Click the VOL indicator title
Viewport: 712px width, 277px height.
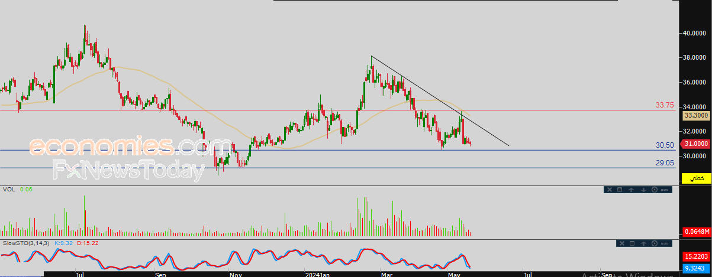[x=9, y=190]
